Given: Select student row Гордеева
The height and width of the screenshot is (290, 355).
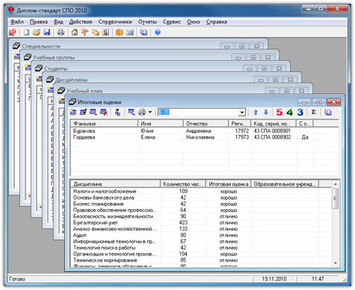Looking at the screenshot, I should click(x=205, y=137).
